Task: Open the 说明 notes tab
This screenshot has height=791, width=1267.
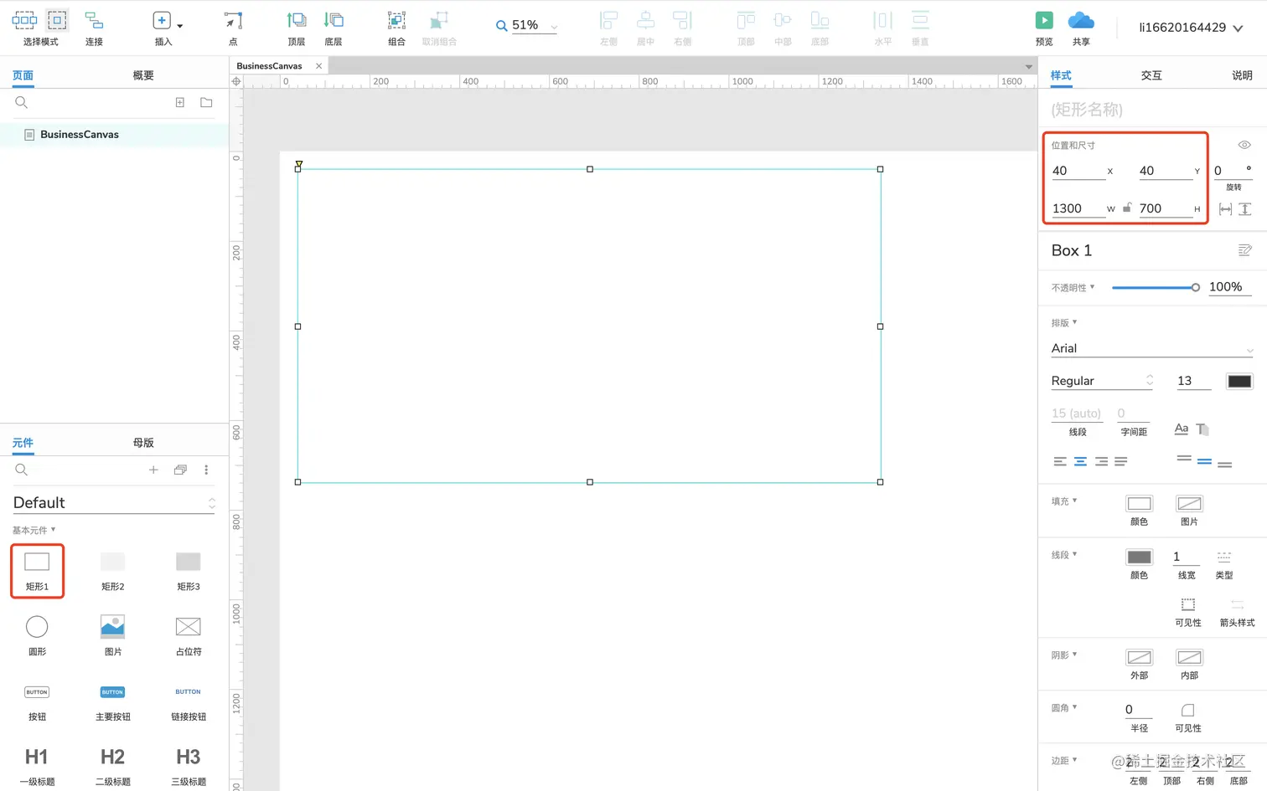Action: point(1242,75)
